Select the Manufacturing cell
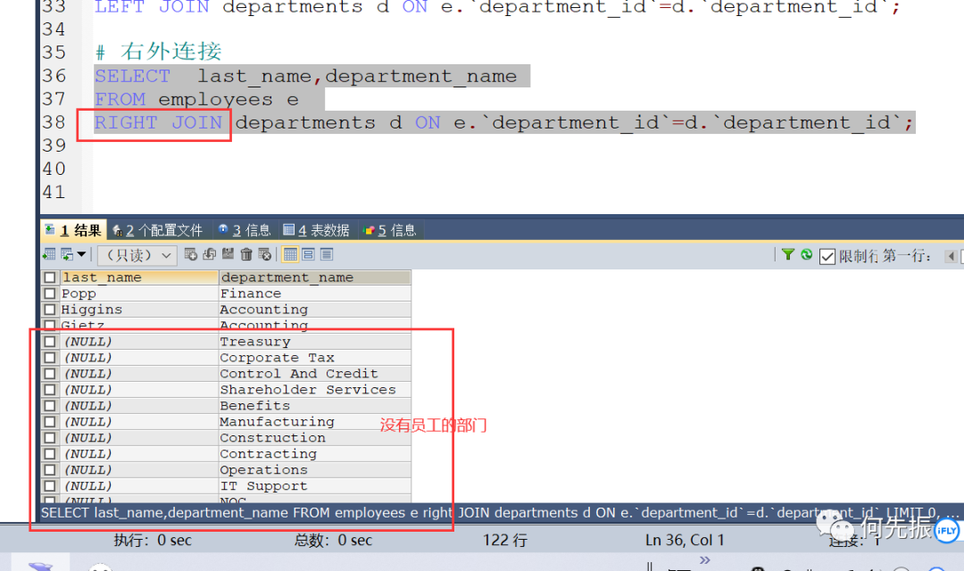The height and width of the screenshot is (571, 964). coord(315,422)
